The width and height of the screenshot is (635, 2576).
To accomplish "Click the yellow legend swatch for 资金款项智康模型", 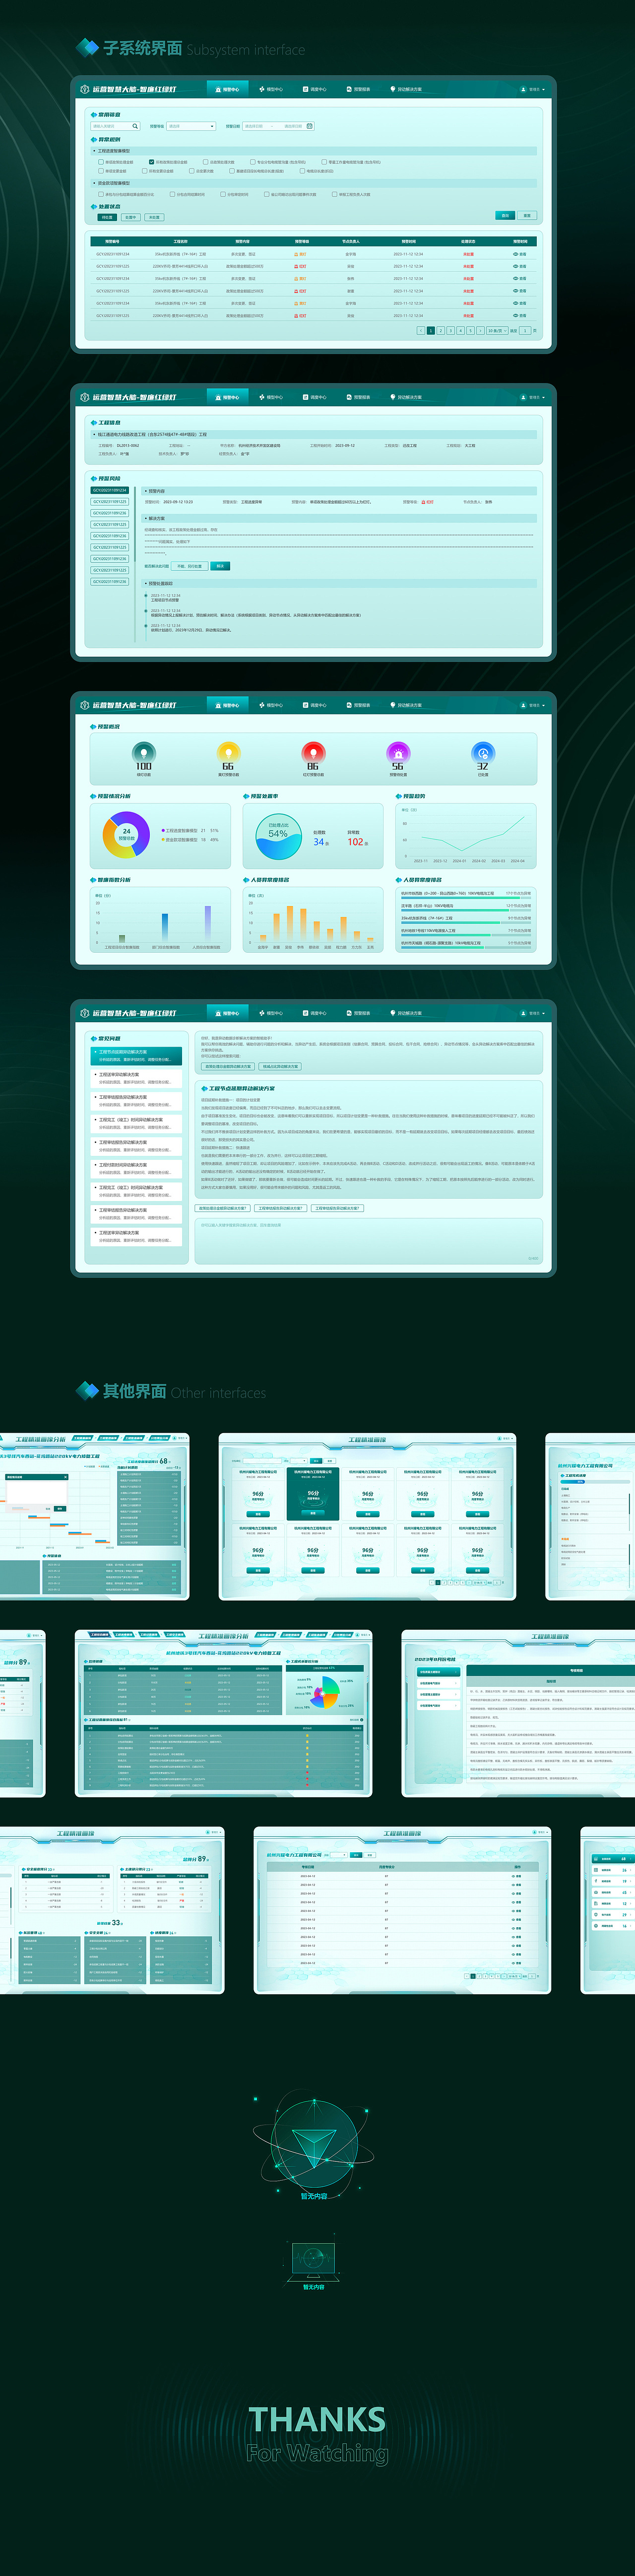I will (164, 839).
